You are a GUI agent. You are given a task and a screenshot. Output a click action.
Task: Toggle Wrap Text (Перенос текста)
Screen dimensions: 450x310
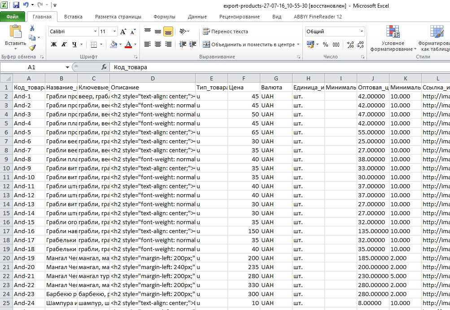(225, 31)
